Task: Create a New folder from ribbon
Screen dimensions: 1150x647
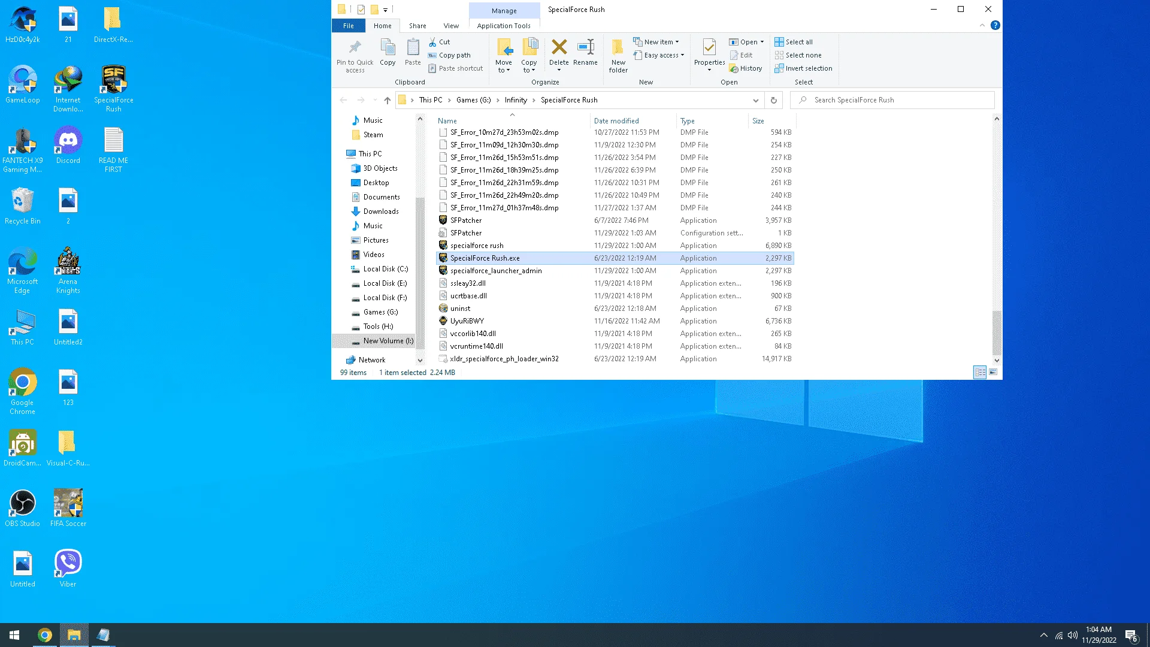Action: [x=618, y=56]
